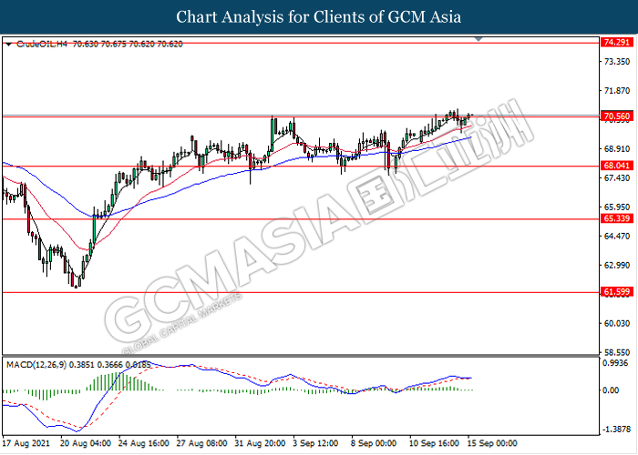638x455 pixels.
Task: Click the triangle beside CrudeOIL,H4 label
Action: [8, 45]
